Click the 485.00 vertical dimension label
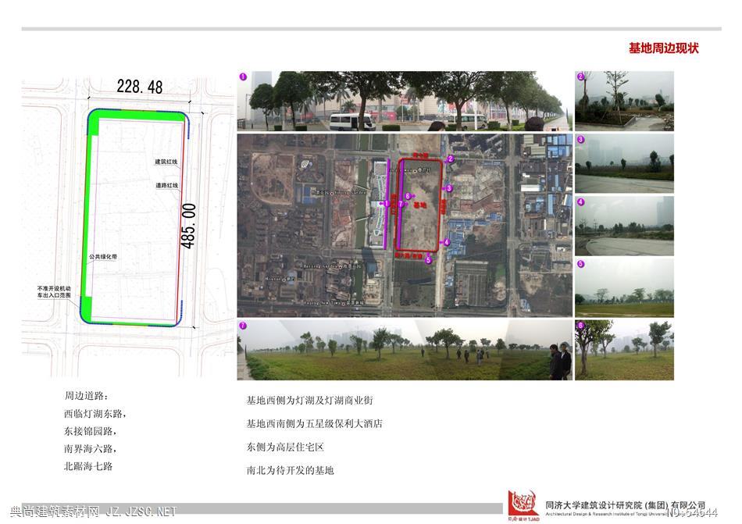The width and height of the screenshot is (742, 524). (x=190, y=226)
